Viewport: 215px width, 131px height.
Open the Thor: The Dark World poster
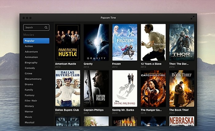182,42
